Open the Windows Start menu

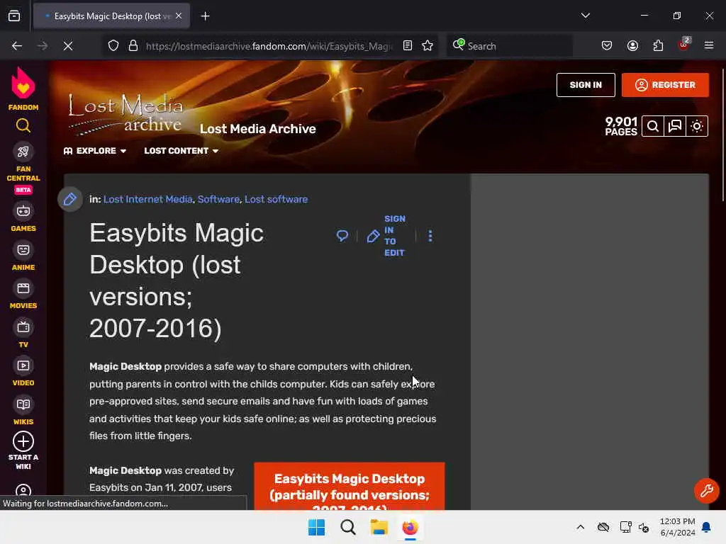tap(317, 527)
